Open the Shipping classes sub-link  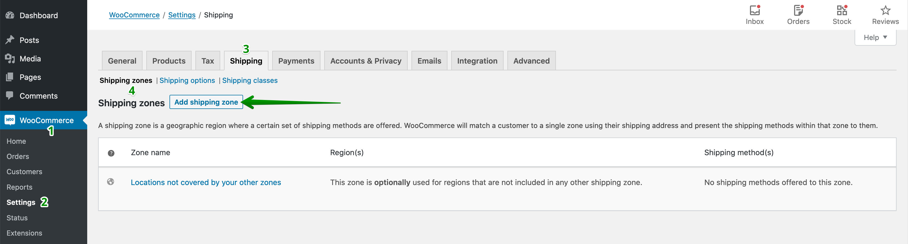click(250, 80)
